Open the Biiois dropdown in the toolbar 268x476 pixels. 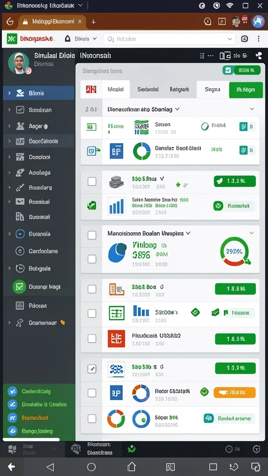click(x=81, y=39)
